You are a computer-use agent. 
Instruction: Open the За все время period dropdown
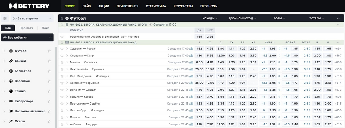(x=32, y=19)
